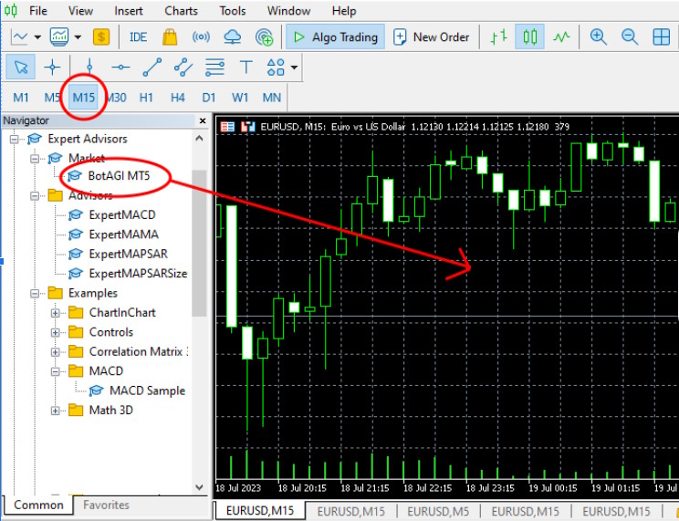The width and height of the screenshot is (679, 521).
Task: Collapse the MACD folder node
Action: click(x=56, y=371)
